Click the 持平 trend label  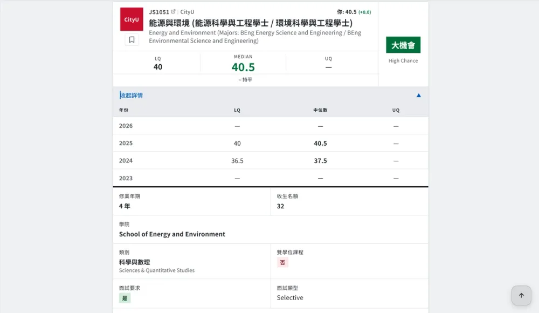tap(245, 79)
